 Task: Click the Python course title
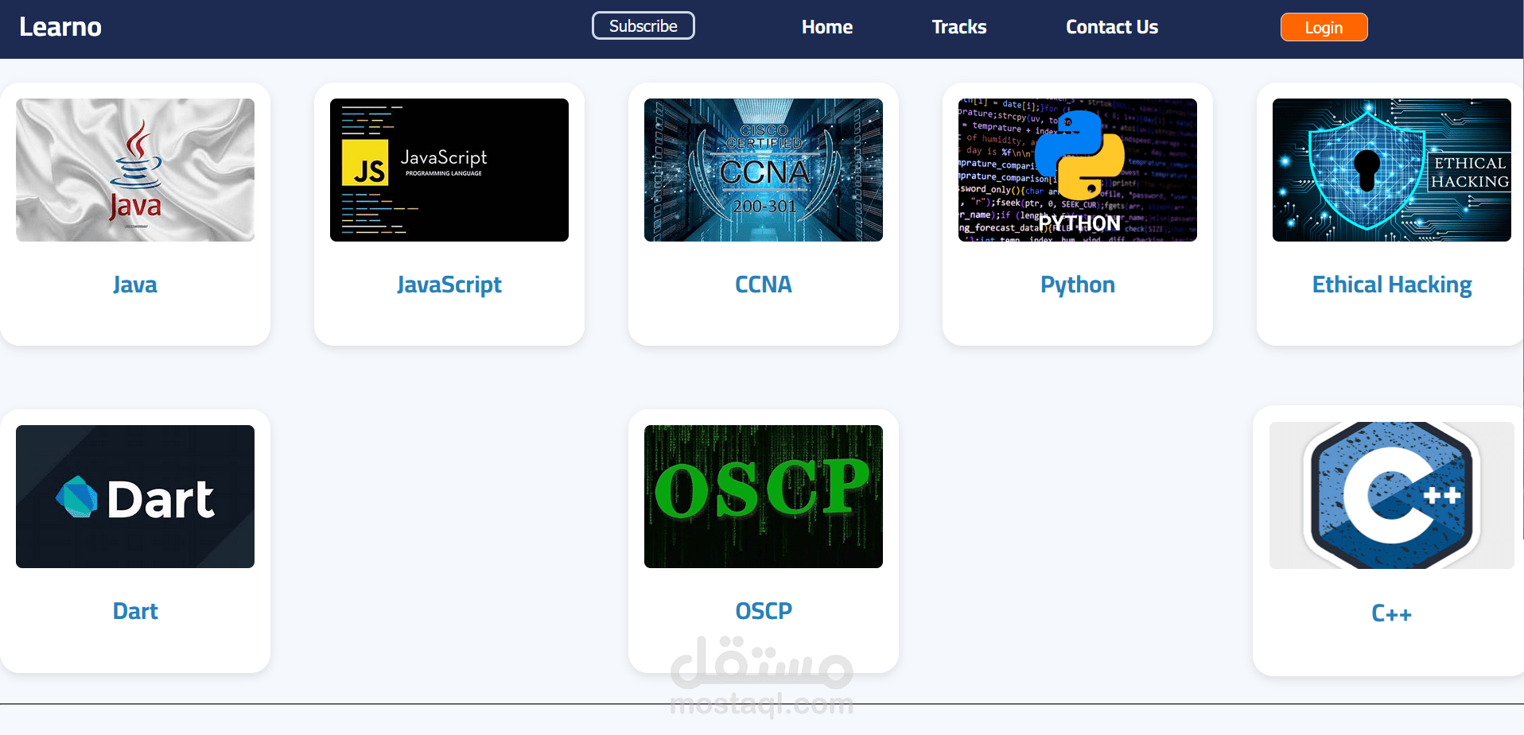pos(1078,284)
